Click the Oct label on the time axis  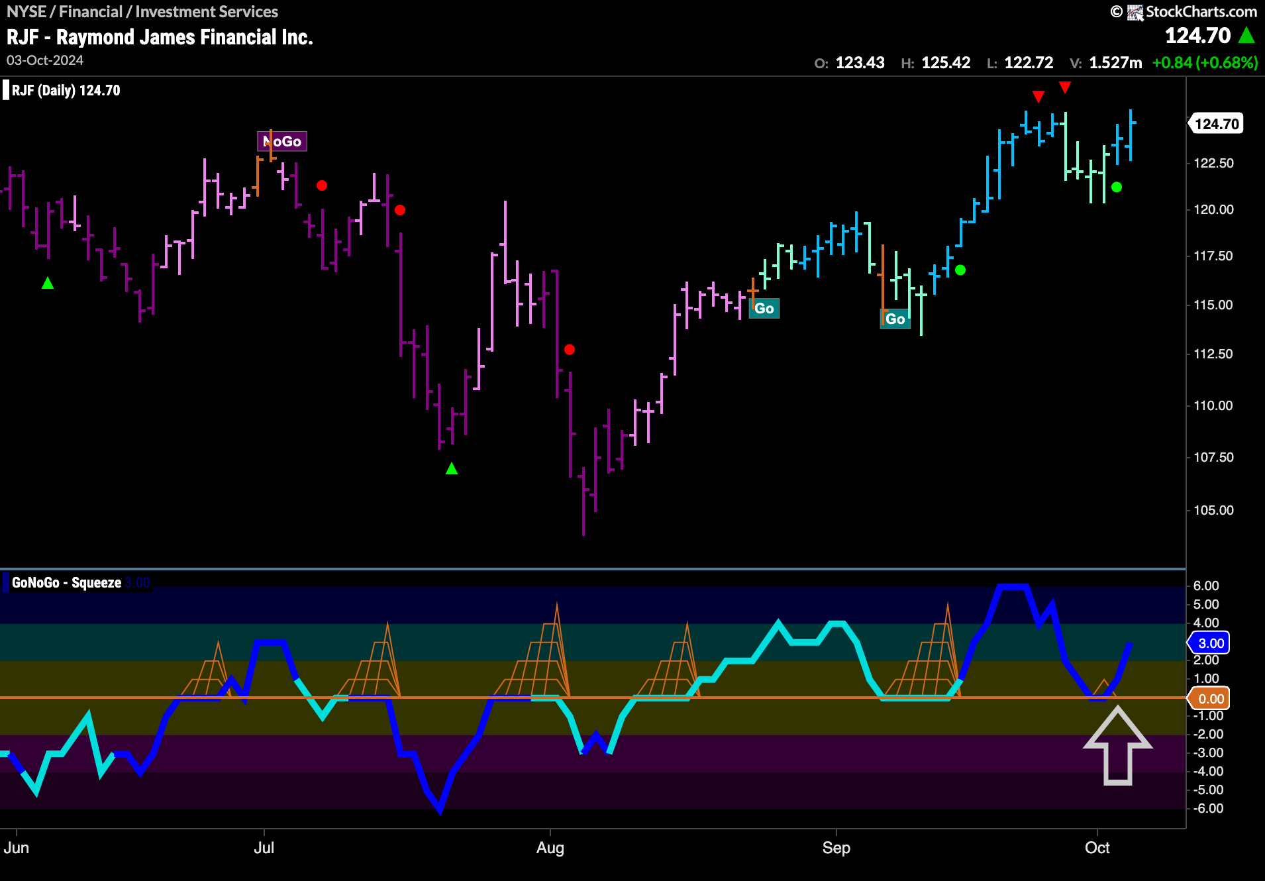(1097, 848)
